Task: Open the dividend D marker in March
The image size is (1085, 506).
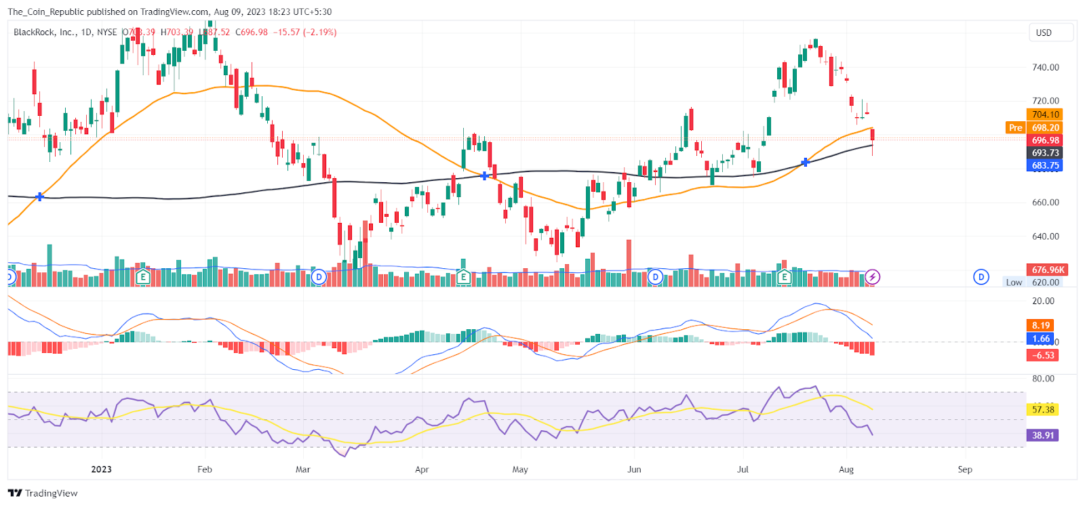Action: pyautogui.click(x=319, y=276)
